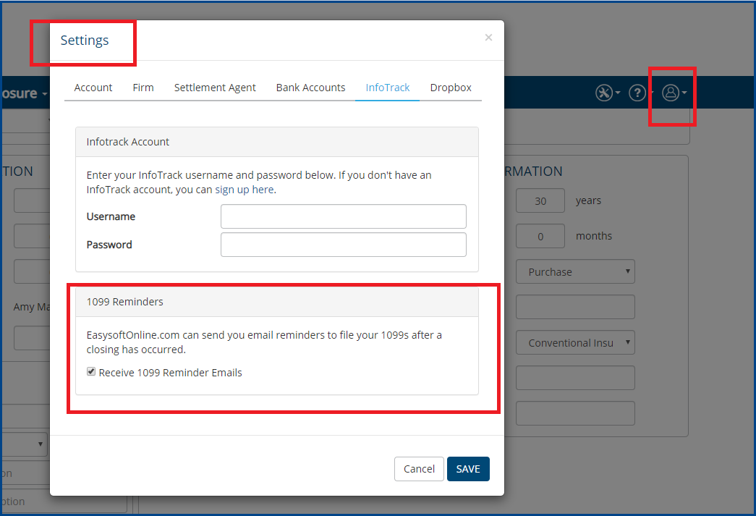Focus the Username input field

344,216
